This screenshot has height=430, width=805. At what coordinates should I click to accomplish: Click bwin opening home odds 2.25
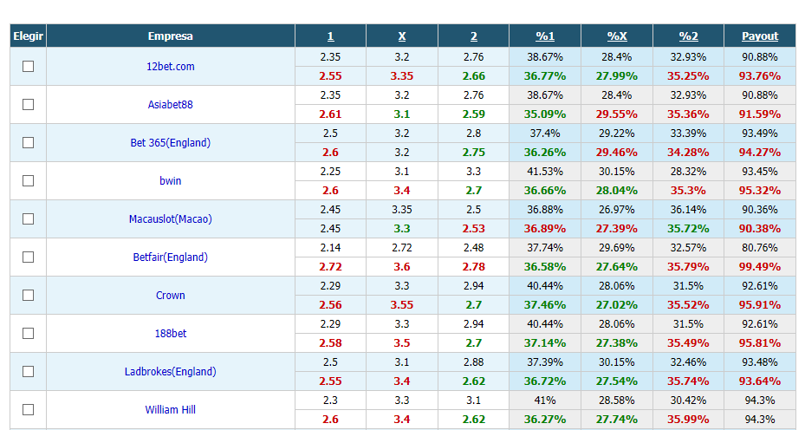(330, 171)
